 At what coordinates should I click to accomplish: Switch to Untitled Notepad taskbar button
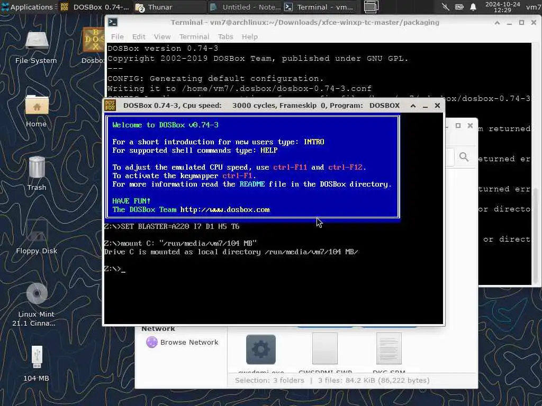pyautogui.click(x=246, y=7)
